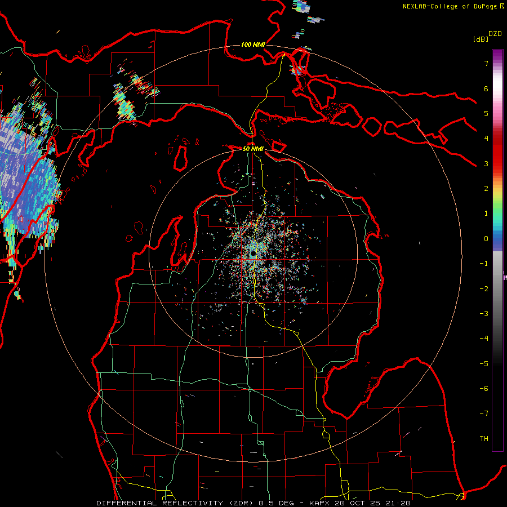The image size is (507, 507).
Task: Click the 5 value on the color scale
Action: [x=486, y=113]
